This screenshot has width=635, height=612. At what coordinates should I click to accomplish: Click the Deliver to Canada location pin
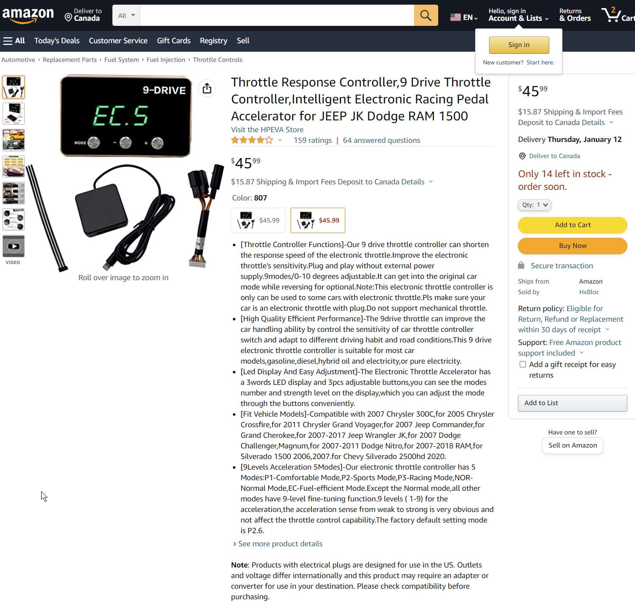[x=68, y=17]
